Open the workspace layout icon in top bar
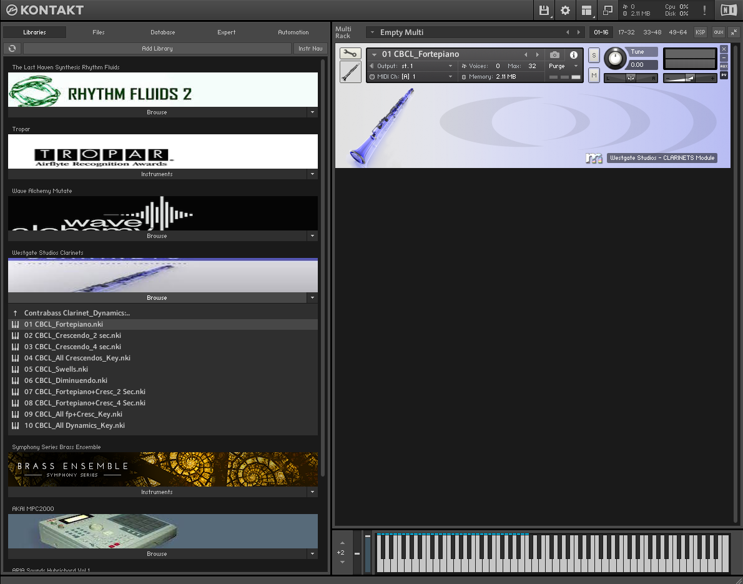Screen dimensions: 743x584 tap(587, 10)
